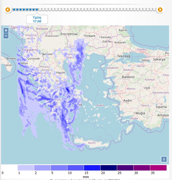Viewport: 172px width, 180px height.
Task: Click the 35 mm magenta legend swatch
Action: 158,168
